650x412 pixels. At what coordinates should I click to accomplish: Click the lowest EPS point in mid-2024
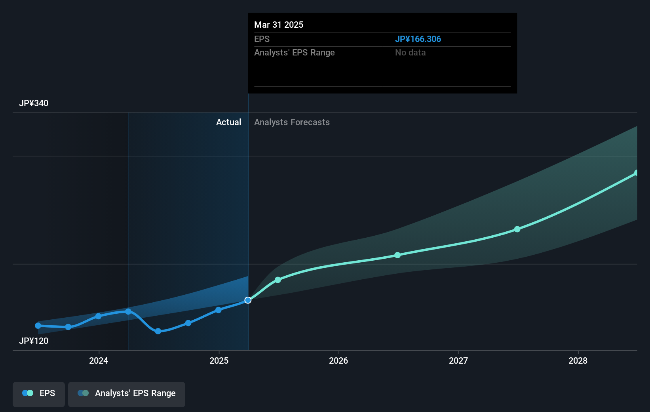point(158,331)
